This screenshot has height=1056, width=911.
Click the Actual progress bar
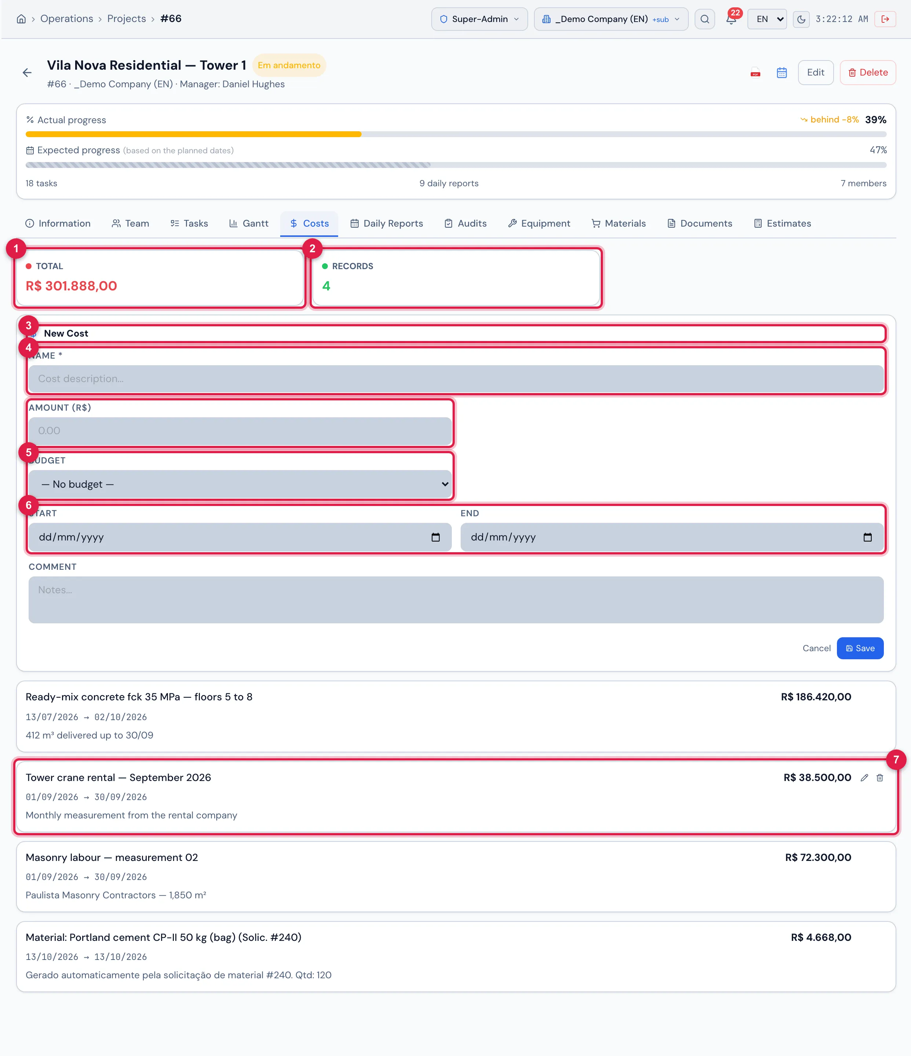456,135
